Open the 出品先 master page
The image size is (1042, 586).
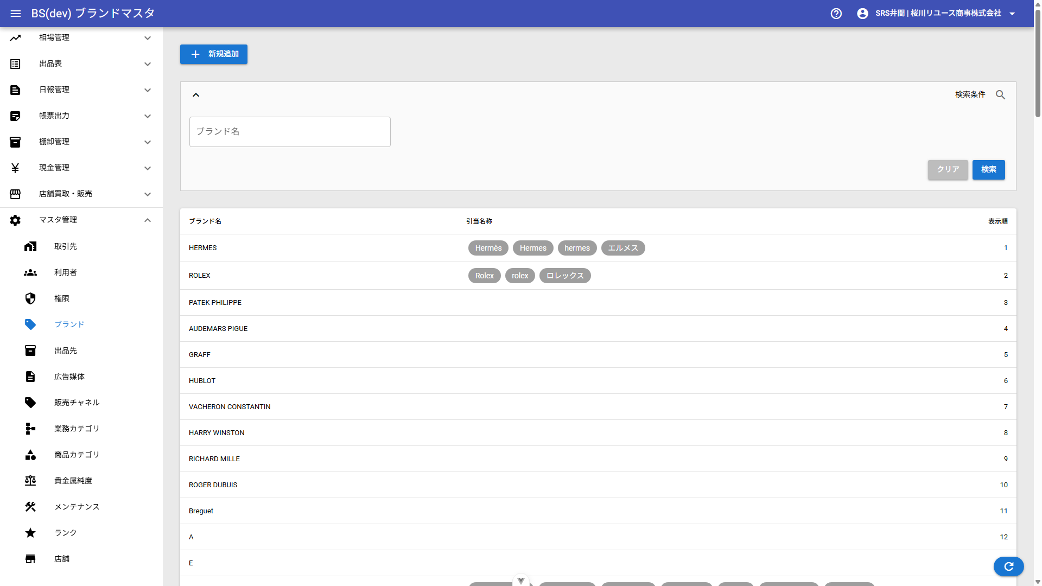(81, 351)
